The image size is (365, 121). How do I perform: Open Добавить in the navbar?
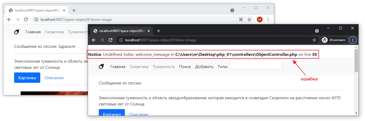(204, 67)
